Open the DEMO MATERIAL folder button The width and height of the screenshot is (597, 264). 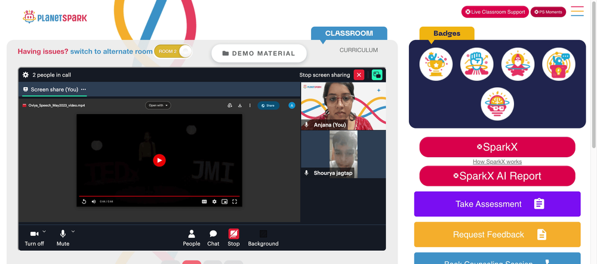click(x=259, y=53)
